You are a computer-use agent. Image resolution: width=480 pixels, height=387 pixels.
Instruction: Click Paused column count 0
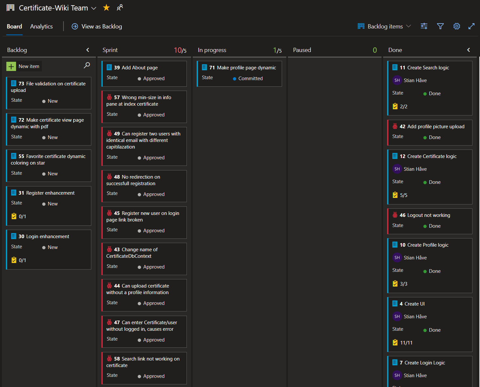coord(375,50)
